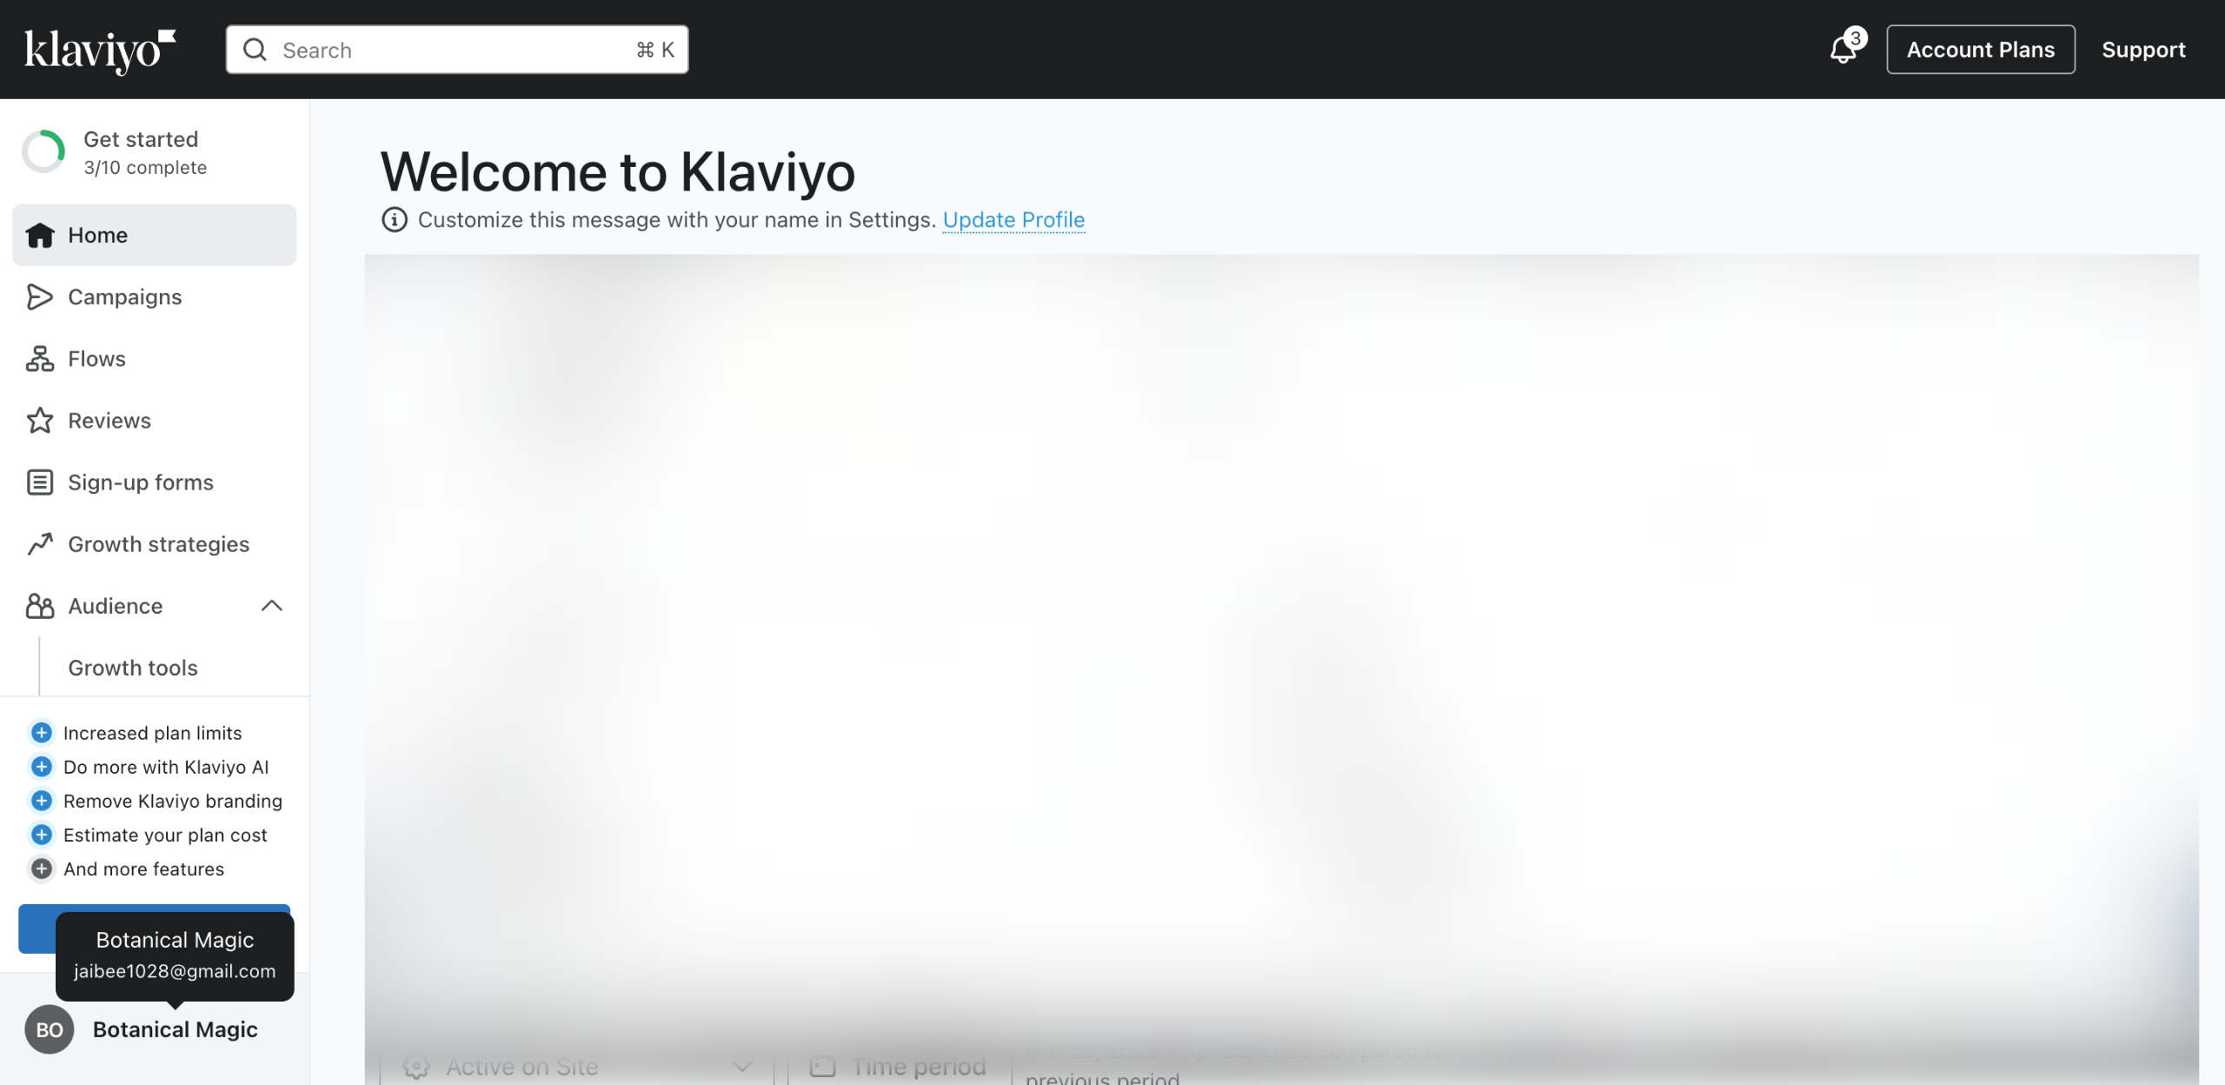Image resolution: width=2225 pixels, height=1085 pixels.
Task: Open the Active on Site dropdown
Action: tap(575, 1066)
